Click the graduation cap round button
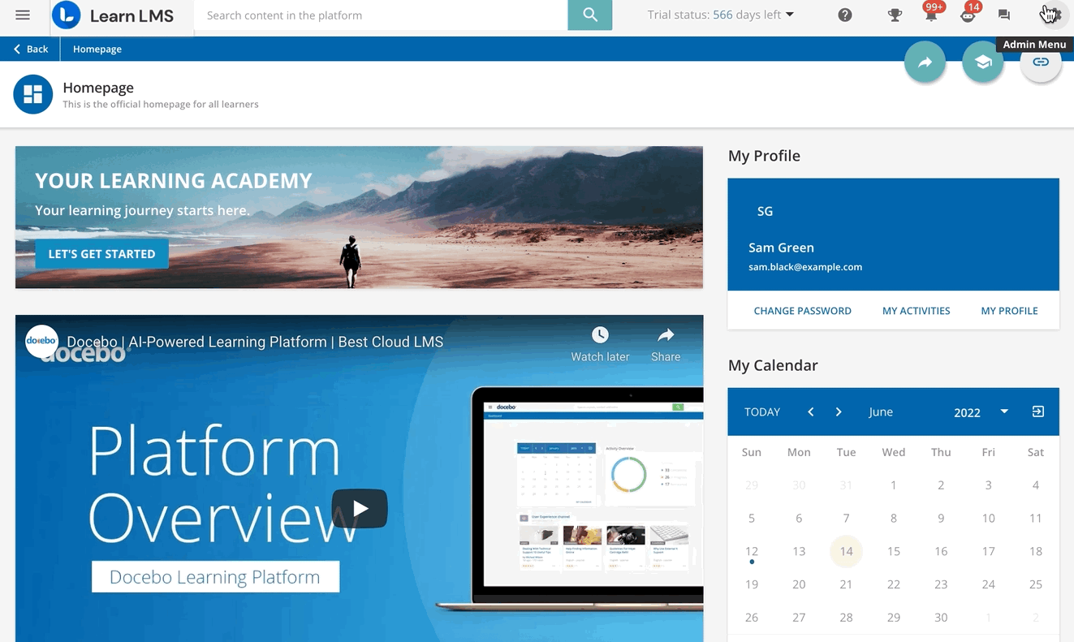This screenshot has width=1074, height=642. [983, 62]
